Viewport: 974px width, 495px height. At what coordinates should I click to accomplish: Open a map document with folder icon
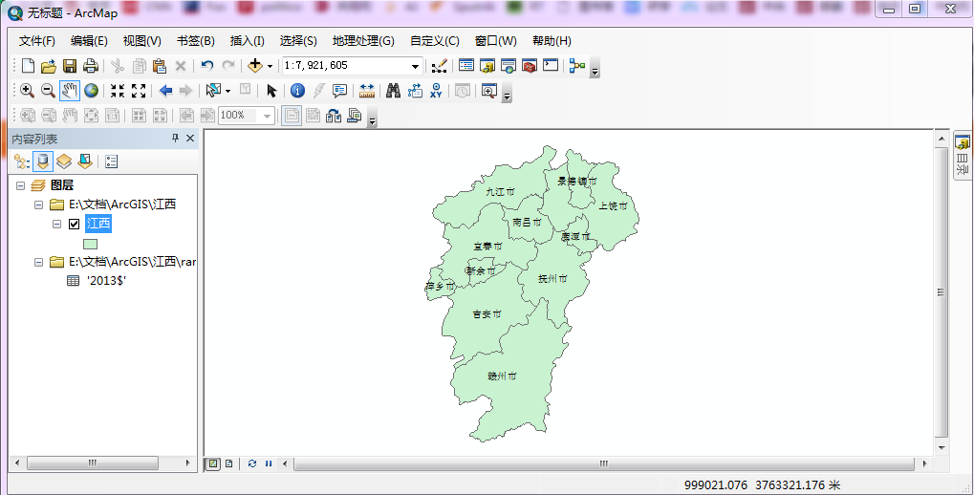click(49, 66)
